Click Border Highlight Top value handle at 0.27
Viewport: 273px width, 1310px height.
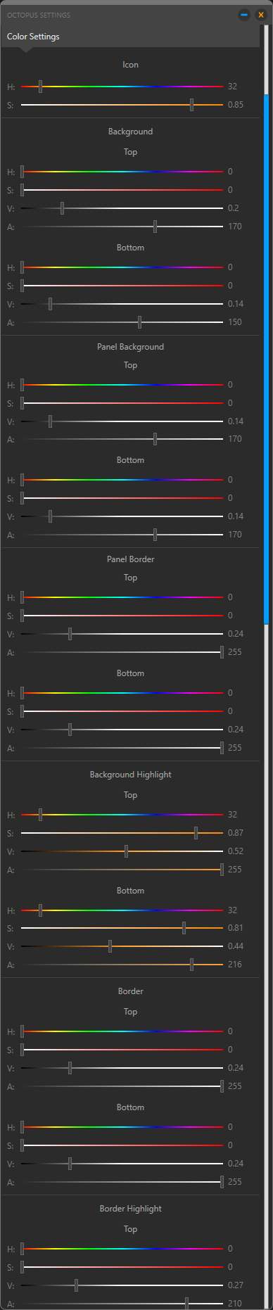coord(76,1285)
